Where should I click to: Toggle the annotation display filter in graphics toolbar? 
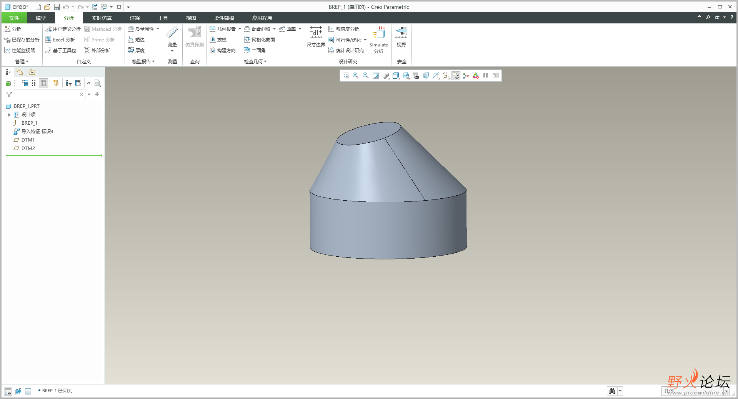[x=456, y=76]
